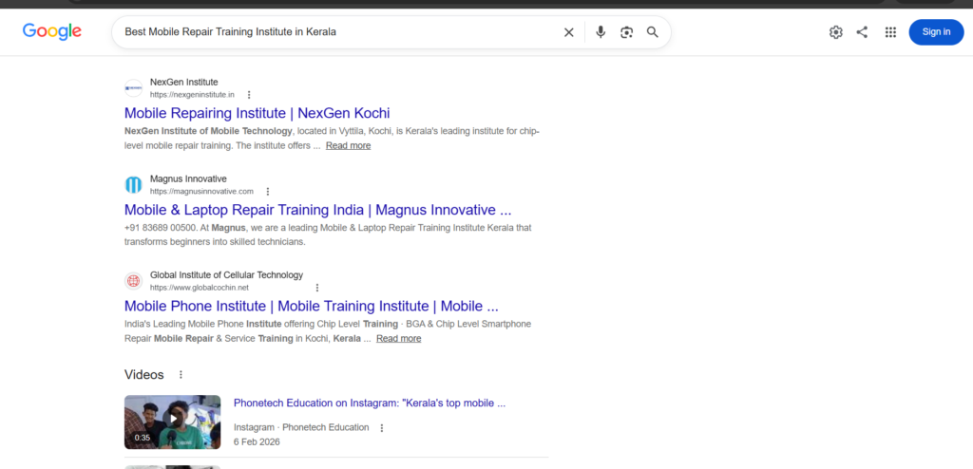The width and height of the screenshot is (973, 469).
Task: Open the Mobile Repairing Institute | NexGen Kochi result
Action: [257, 113]
